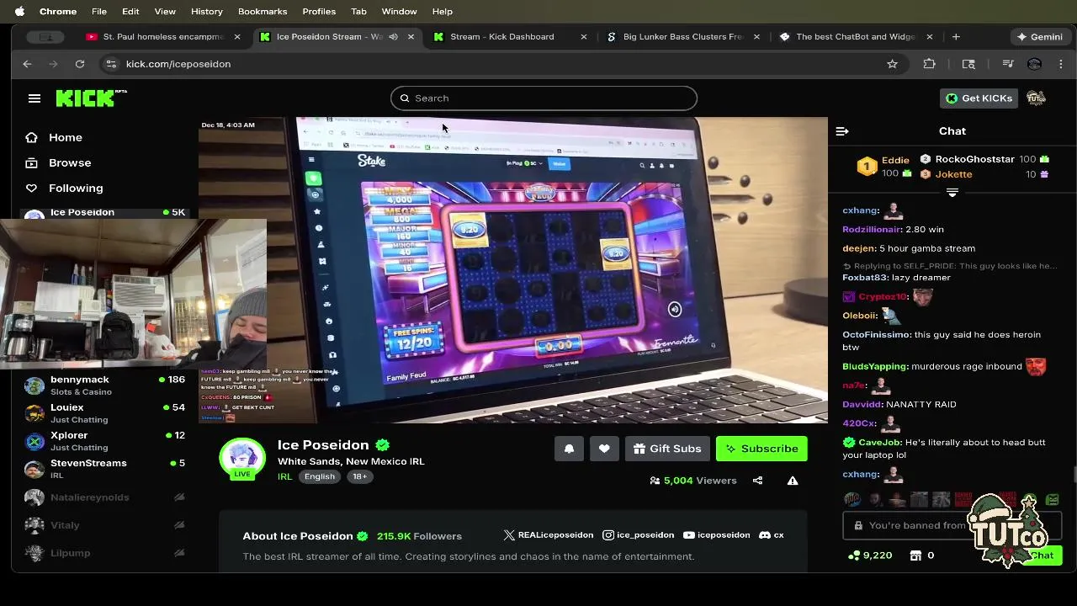
Task: Open StevenStreams channel in sidebar
Action: point(105,469)
